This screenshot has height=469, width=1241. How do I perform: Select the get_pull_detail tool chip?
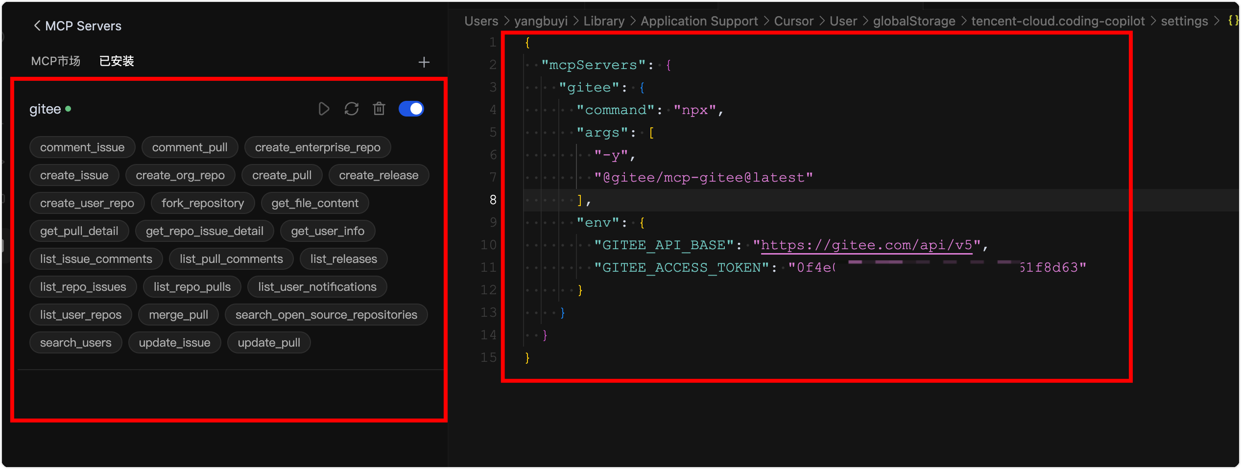tap(79, 231)
